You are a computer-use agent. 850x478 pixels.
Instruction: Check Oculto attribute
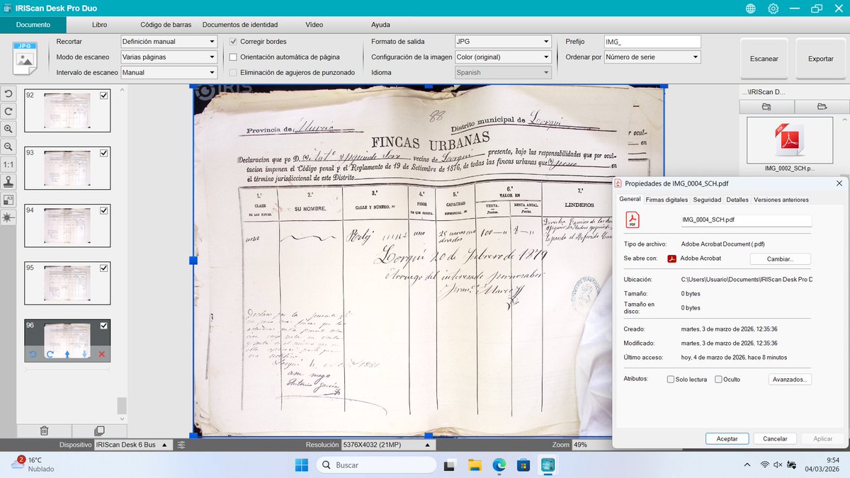coord(718,380)
